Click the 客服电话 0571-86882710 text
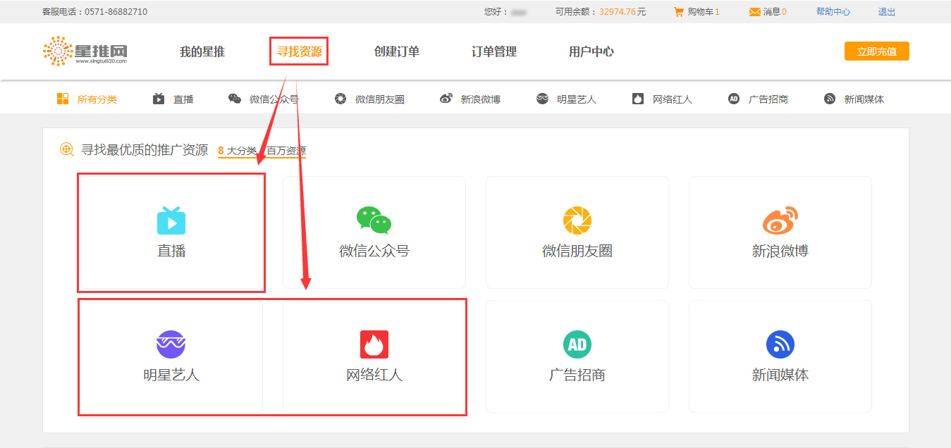 coord(95,12)
